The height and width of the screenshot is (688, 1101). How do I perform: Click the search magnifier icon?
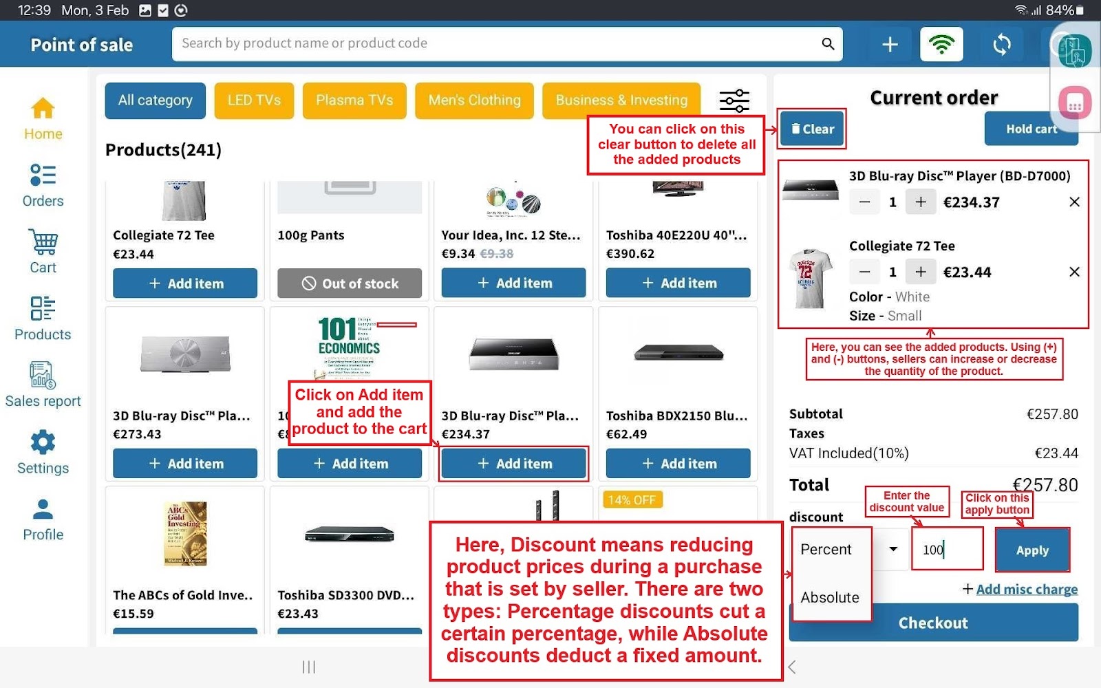[828, 44]
